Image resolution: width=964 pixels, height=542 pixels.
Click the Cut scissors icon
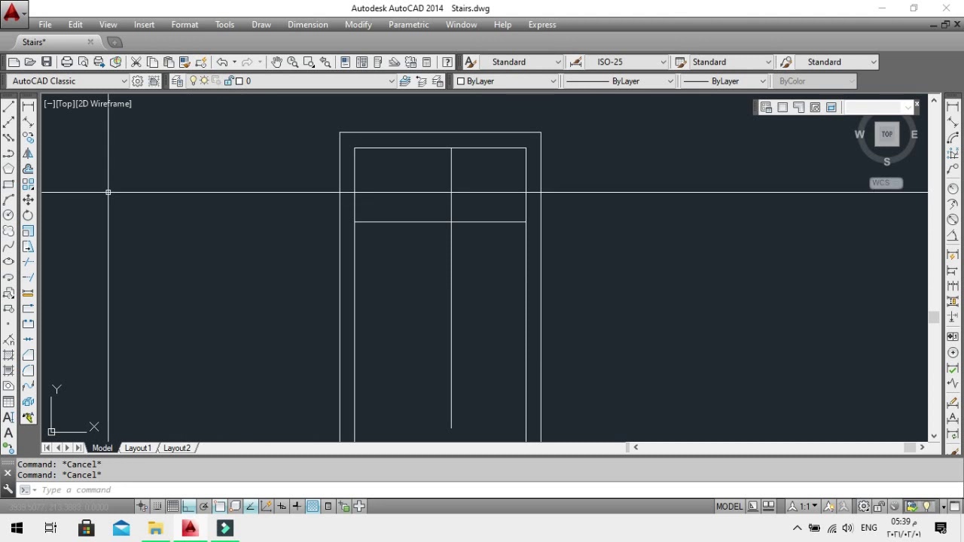pyautogui.click(x=136, y=62)
